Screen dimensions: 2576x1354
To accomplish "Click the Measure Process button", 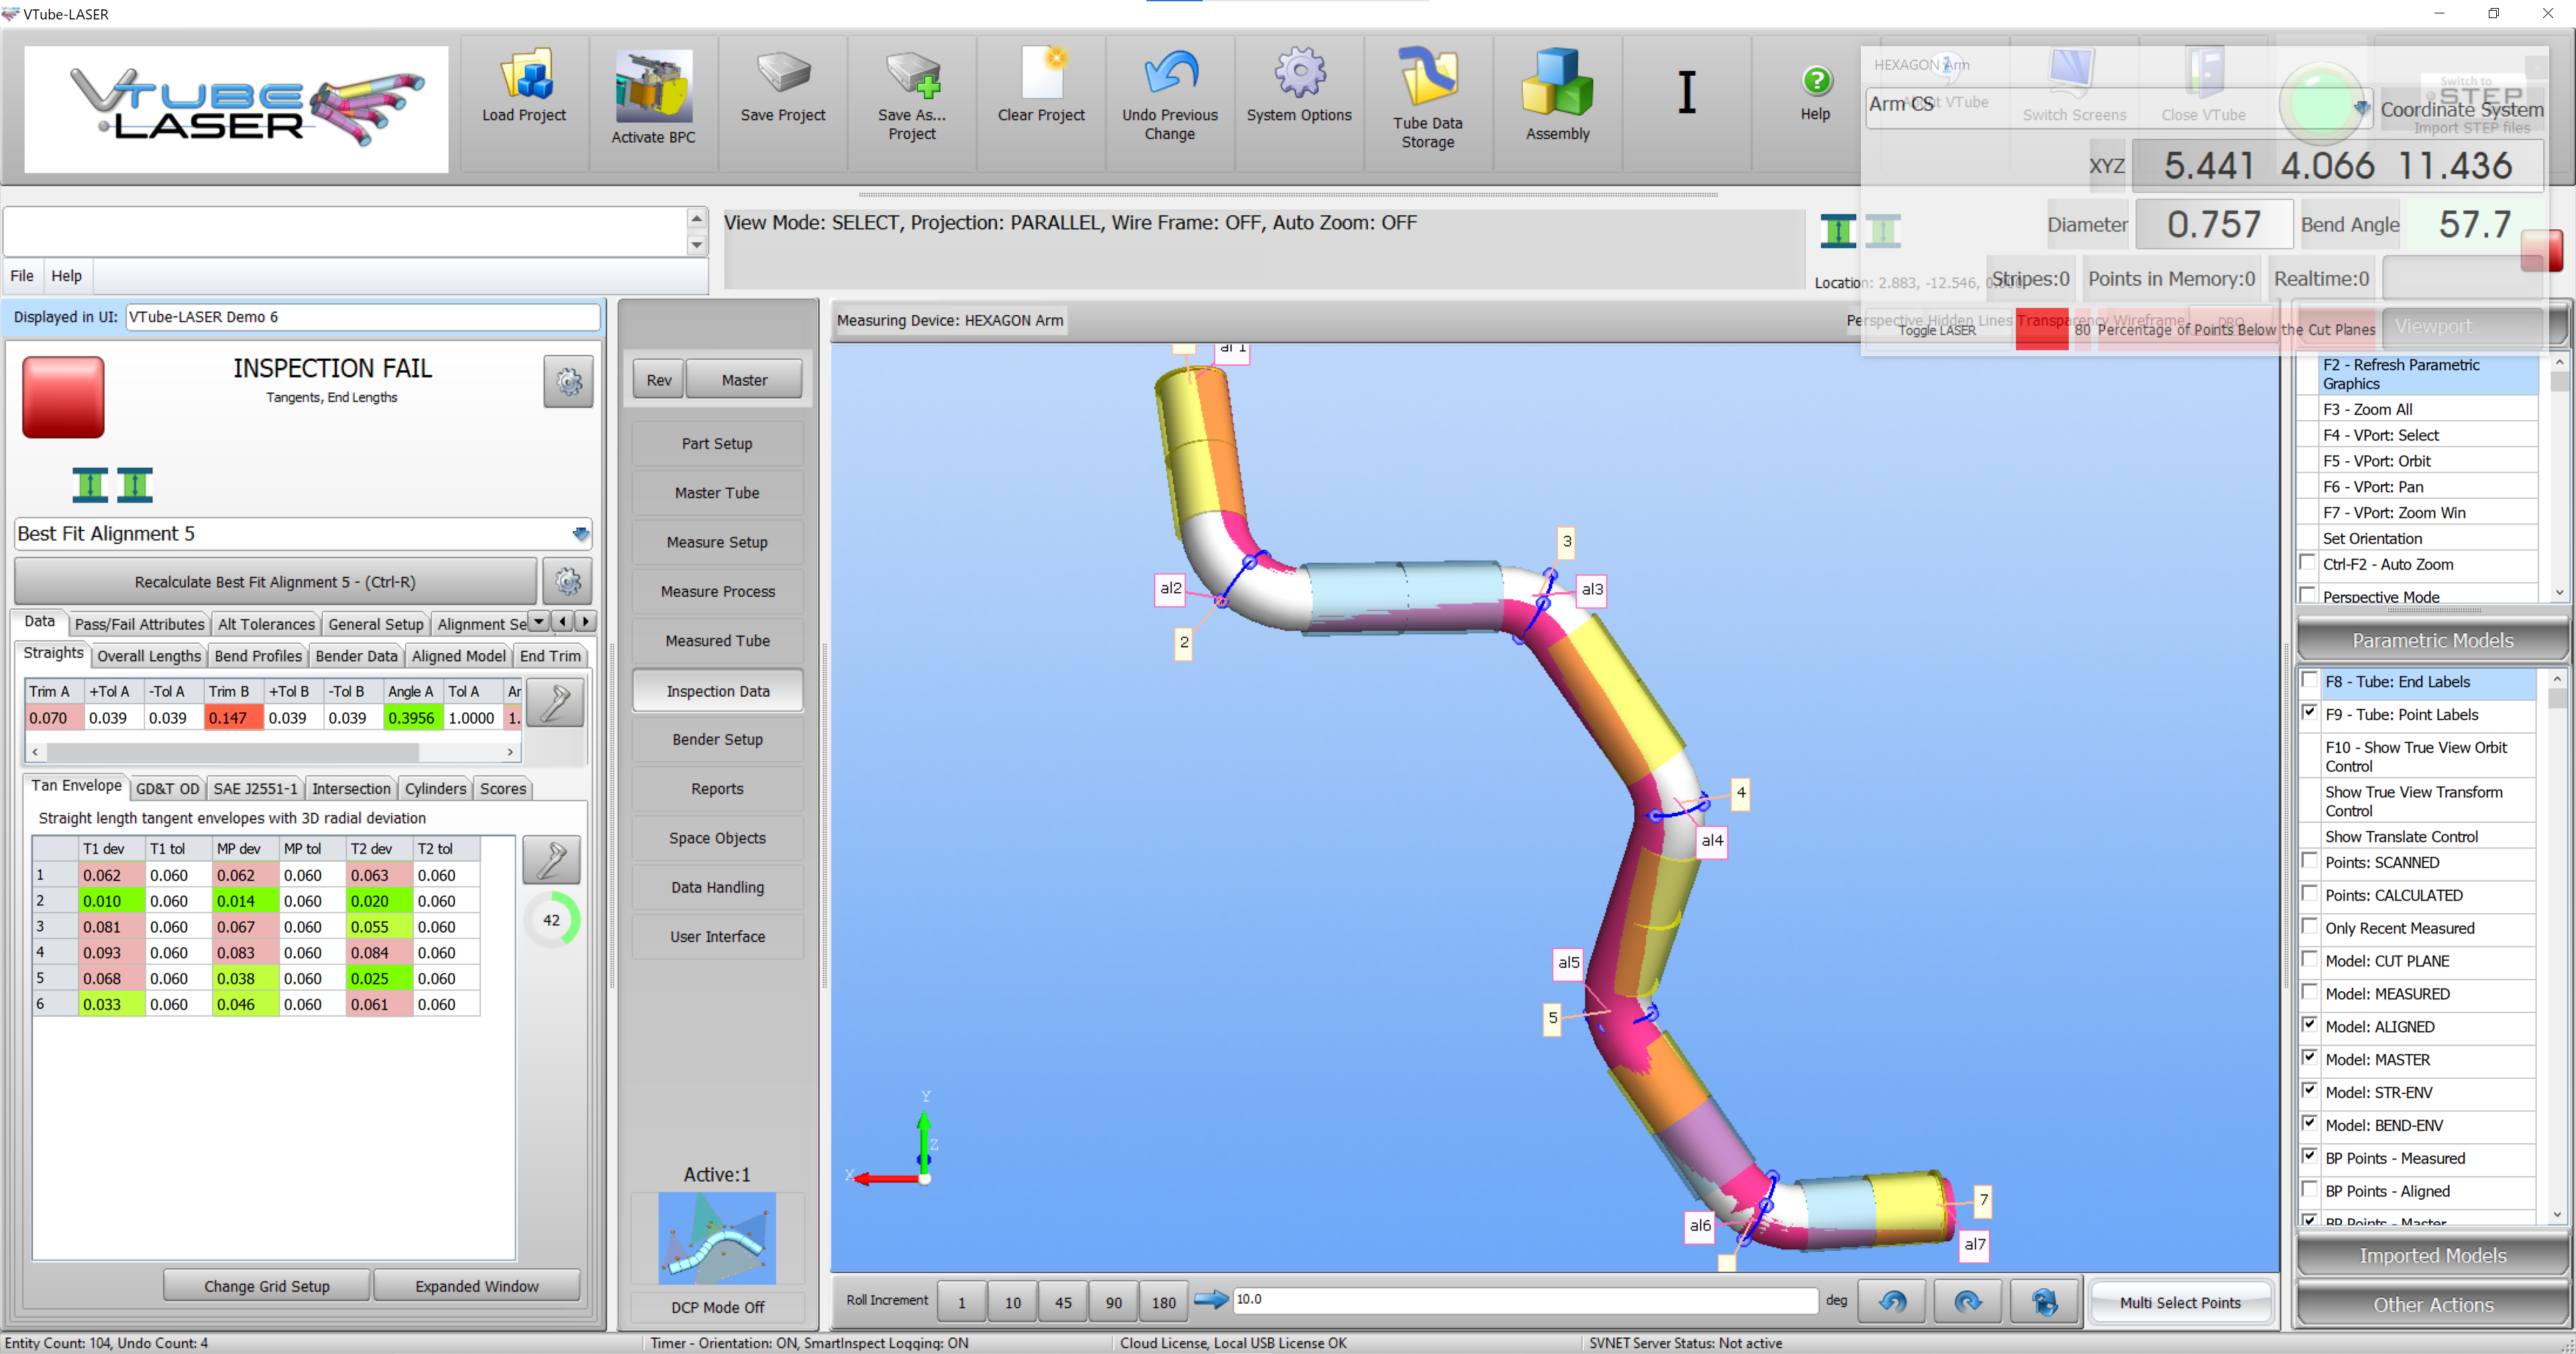I will coord(717,591).
